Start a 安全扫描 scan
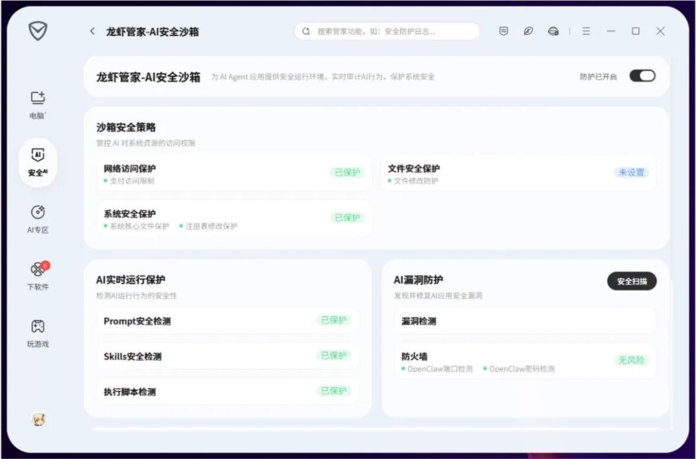The image size is (696, 459). click(631, 282)
